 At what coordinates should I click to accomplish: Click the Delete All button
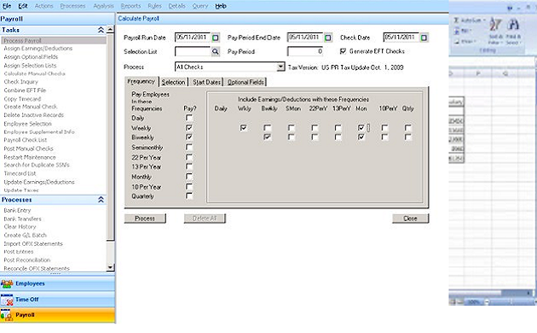(205, 219)
